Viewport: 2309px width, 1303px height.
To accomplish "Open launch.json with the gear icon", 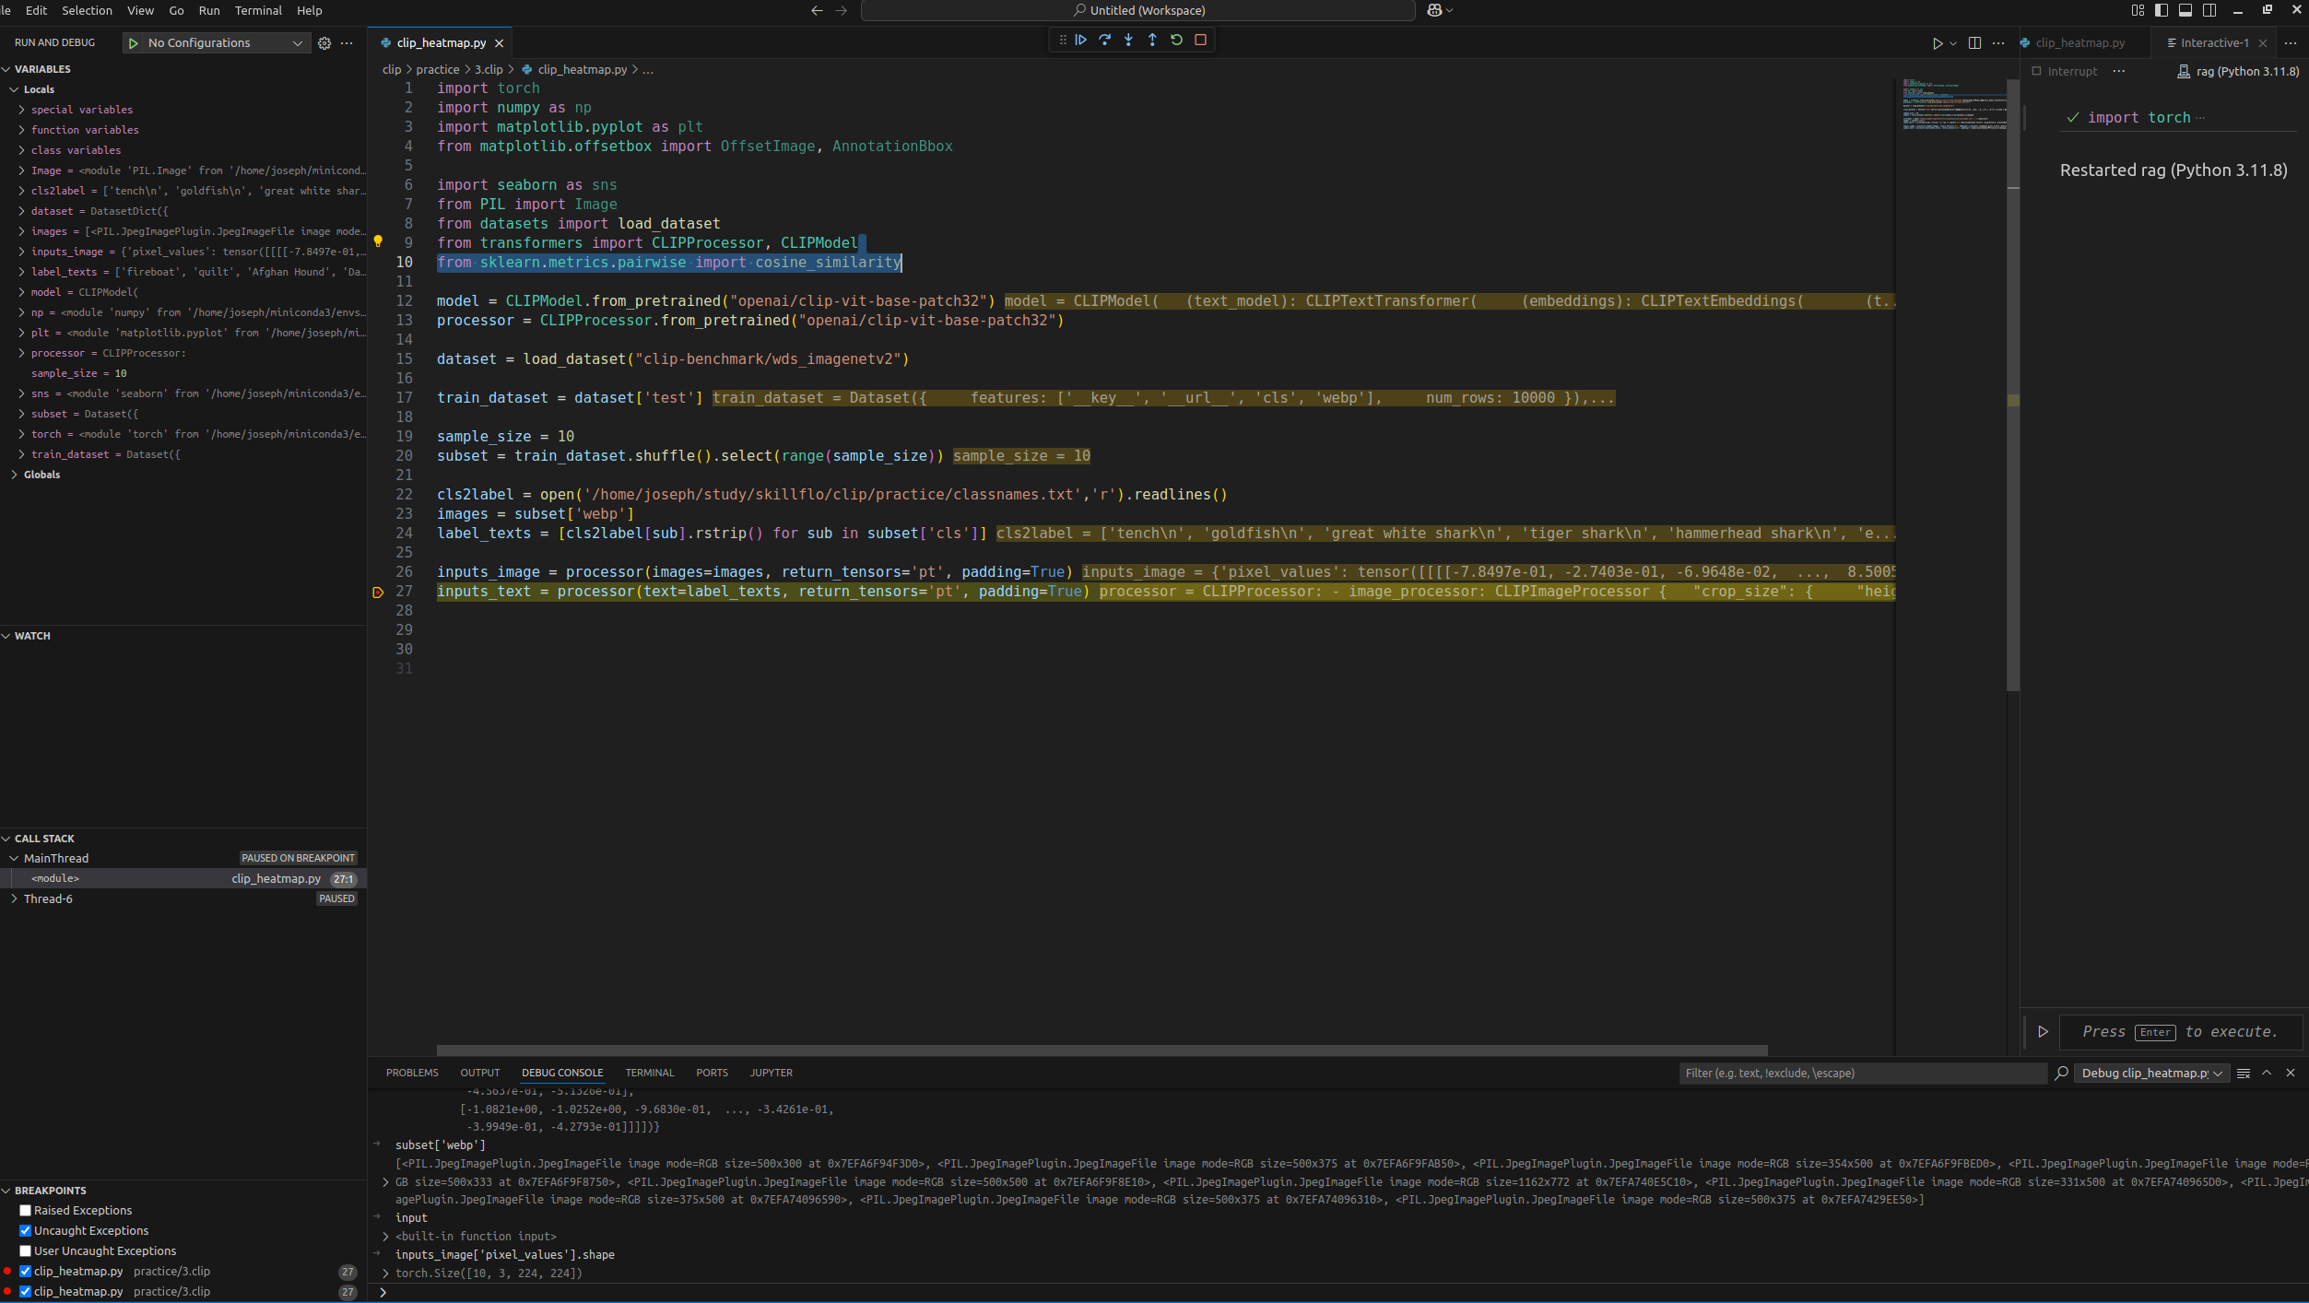I will tap(324, 43).
